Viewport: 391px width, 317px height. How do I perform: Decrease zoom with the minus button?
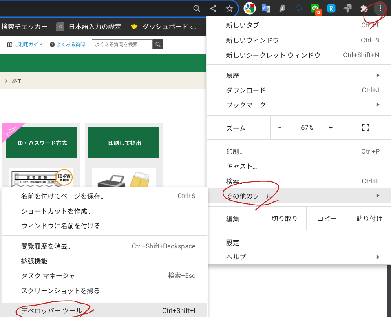[280, 127]
